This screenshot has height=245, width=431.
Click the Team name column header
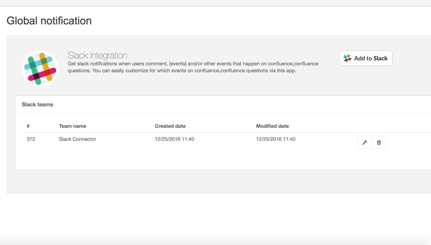click(72, 126)
